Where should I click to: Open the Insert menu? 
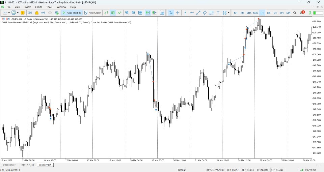pos(27,7)
